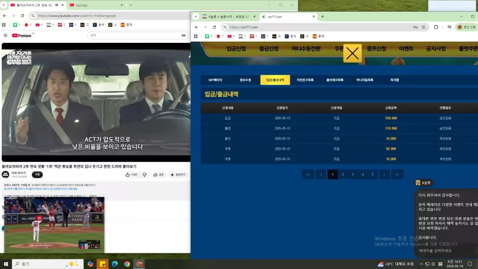Open 머니수동전환 in site top menu

coord(306,48)
